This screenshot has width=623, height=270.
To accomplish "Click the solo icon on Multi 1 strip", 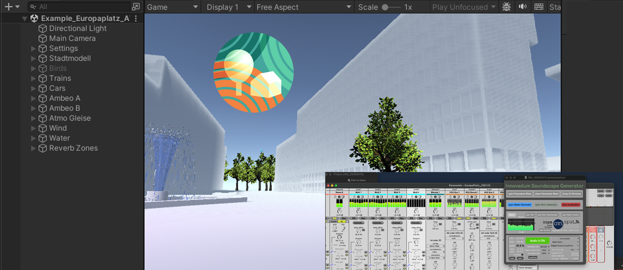I will click(x=354, y=197).
